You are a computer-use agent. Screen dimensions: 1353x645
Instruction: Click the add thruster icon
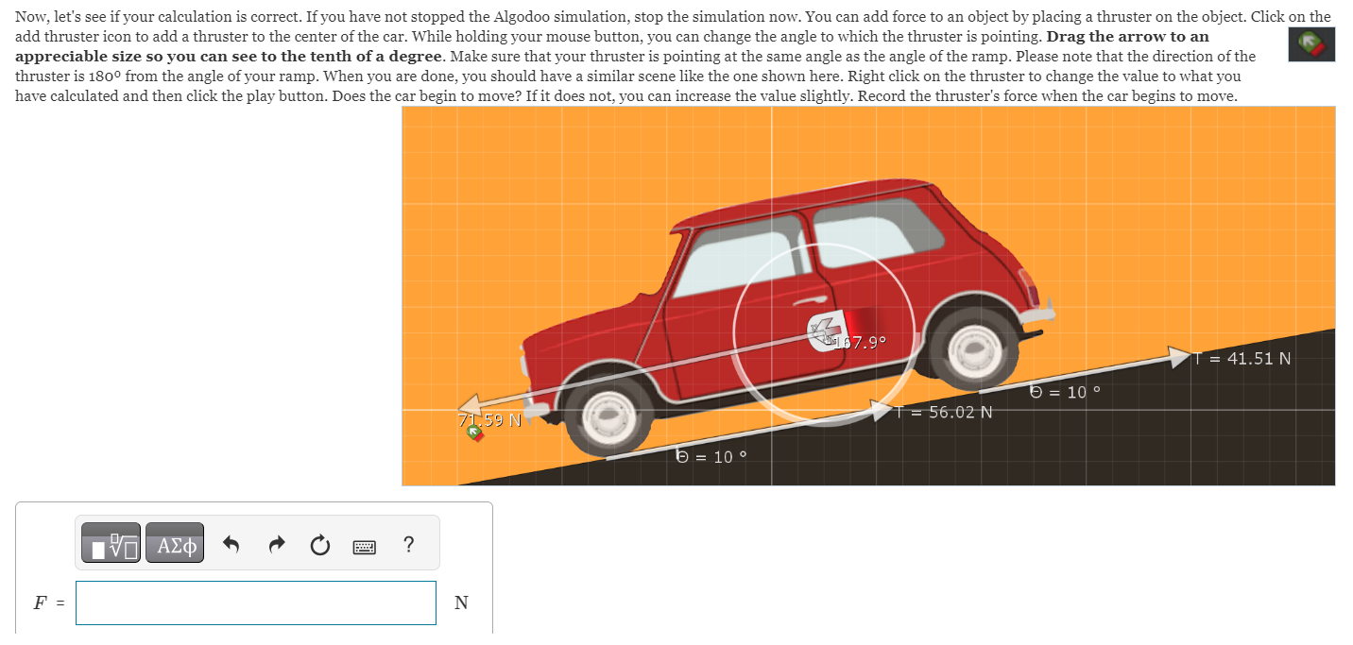pos(1311,43)
